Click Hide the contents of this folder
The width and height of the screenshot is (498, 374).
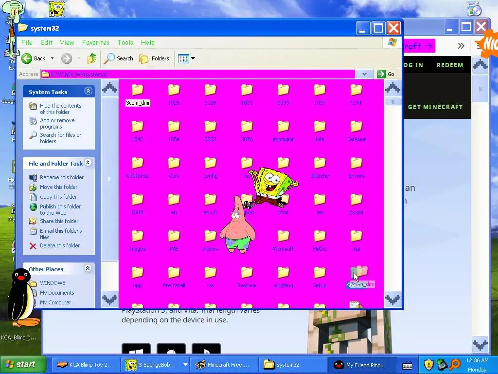click(60, 109)
